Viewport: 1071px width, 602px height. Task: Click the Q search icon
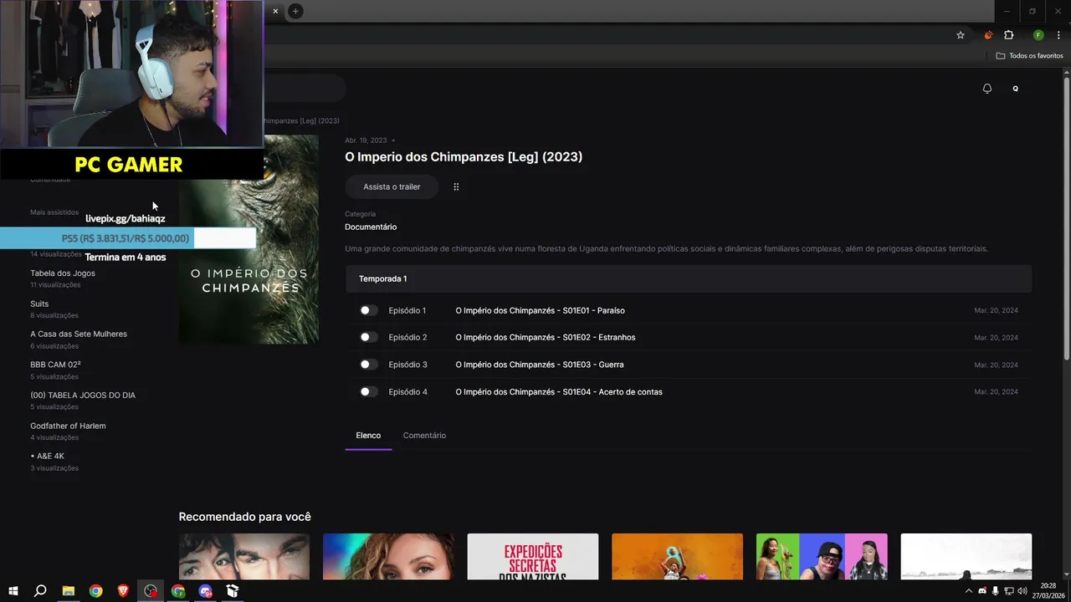point(1016,89)
